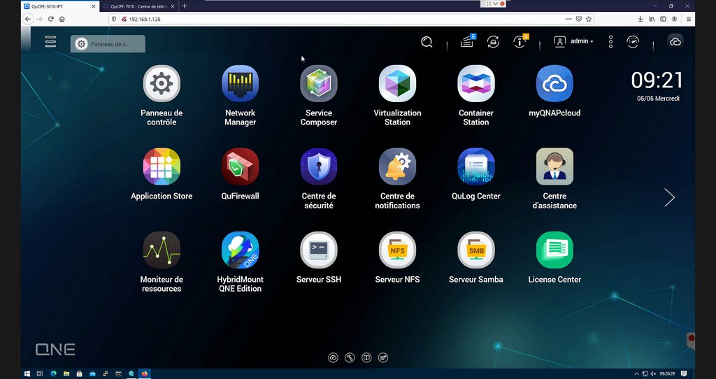
Task: Open Windows Start menu
Action: [x=27, y=373]
